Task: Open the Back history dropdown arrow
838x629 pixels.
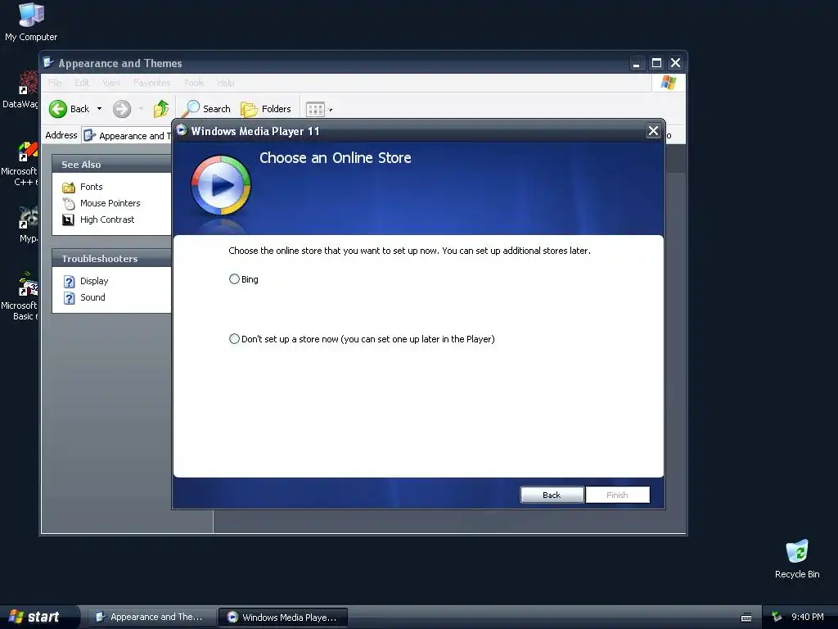Action: click(x=99, y=109)
